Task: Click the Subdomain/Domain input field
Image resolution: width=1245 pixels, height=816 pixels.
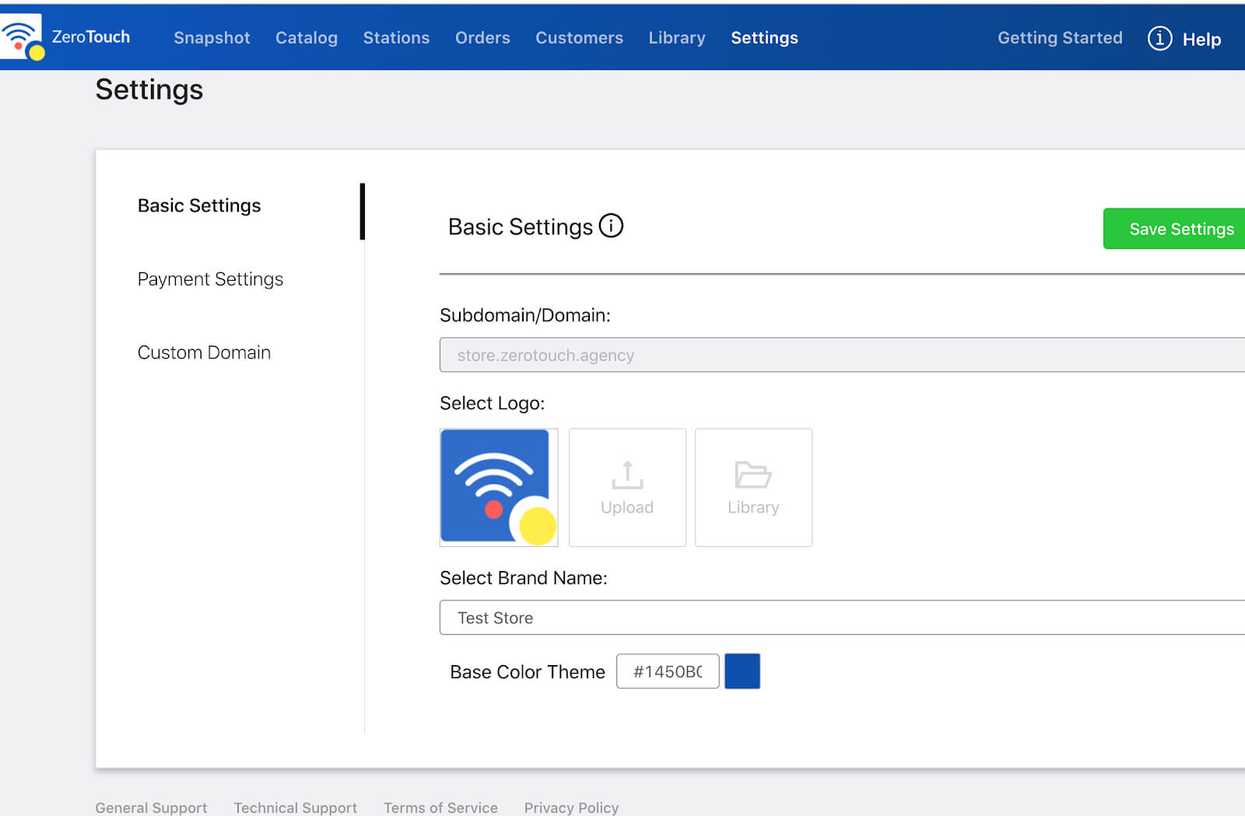Action: (x=842, y=355)
